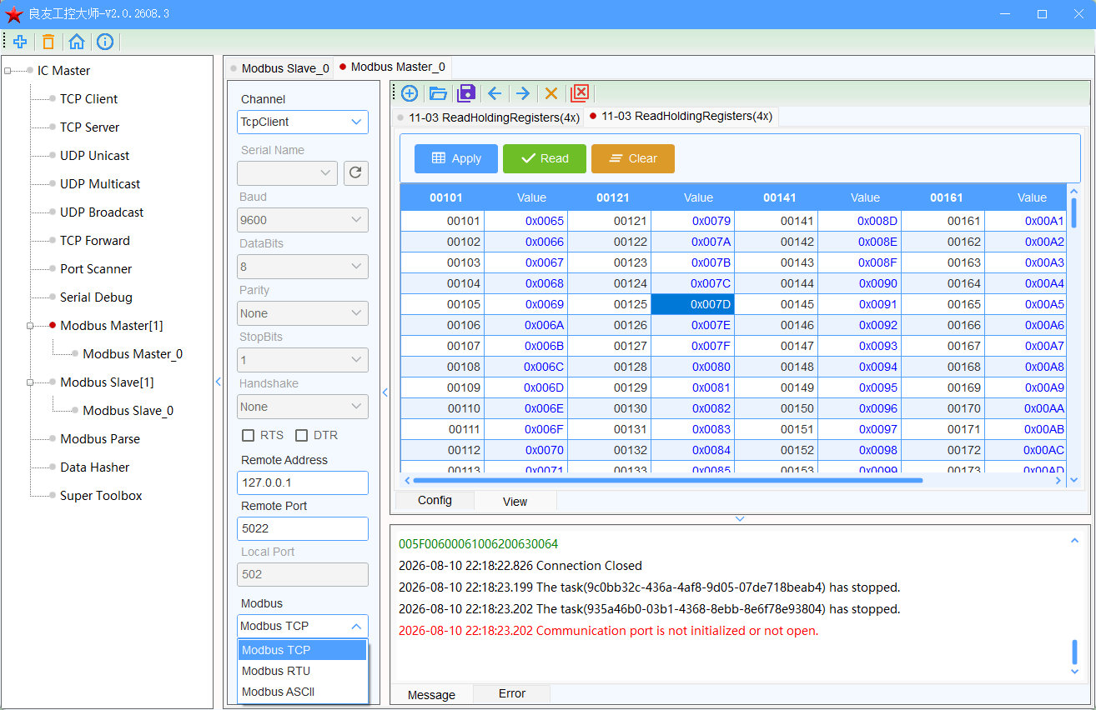Click the blue plus add icon in main toolbar
The height and width of the screenshot is (710, 1096).
tap(20, 42)
